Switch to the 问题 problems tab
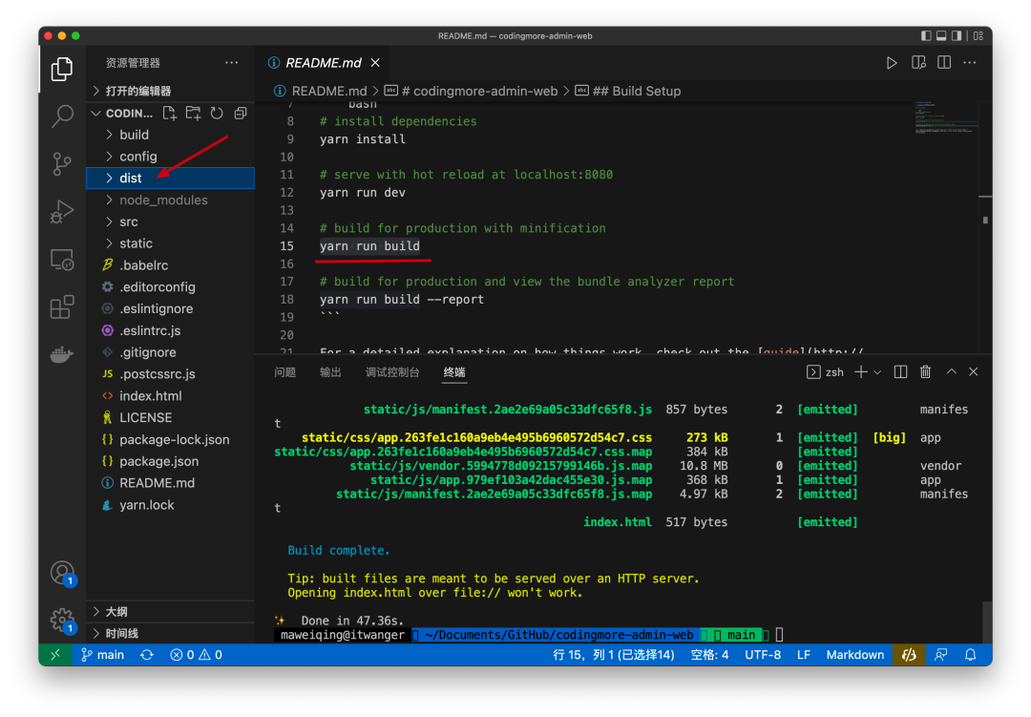The image size is (1031, 717). point(284,372)
